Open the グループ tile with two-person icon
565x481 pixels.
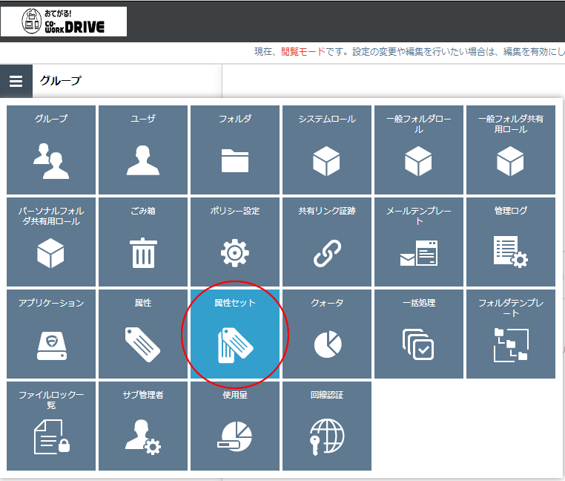tap(51, 150)
